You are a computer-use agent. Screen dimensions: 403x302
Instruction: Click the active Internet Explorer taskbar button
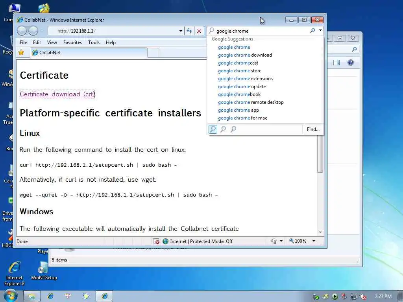point(104,296)
